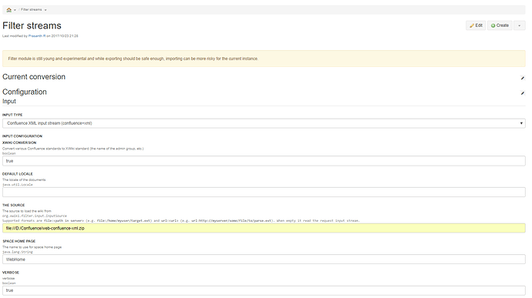Click the experimental filter module warning message
The width and height of the screenshot is (532, 298).
[264, 59]
